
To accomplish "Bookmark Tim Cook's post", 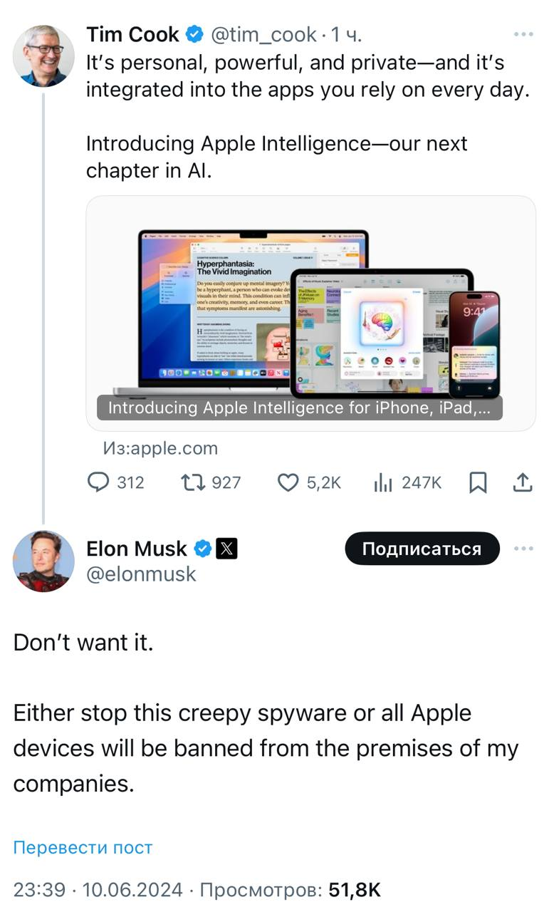I will pos(478,482).
